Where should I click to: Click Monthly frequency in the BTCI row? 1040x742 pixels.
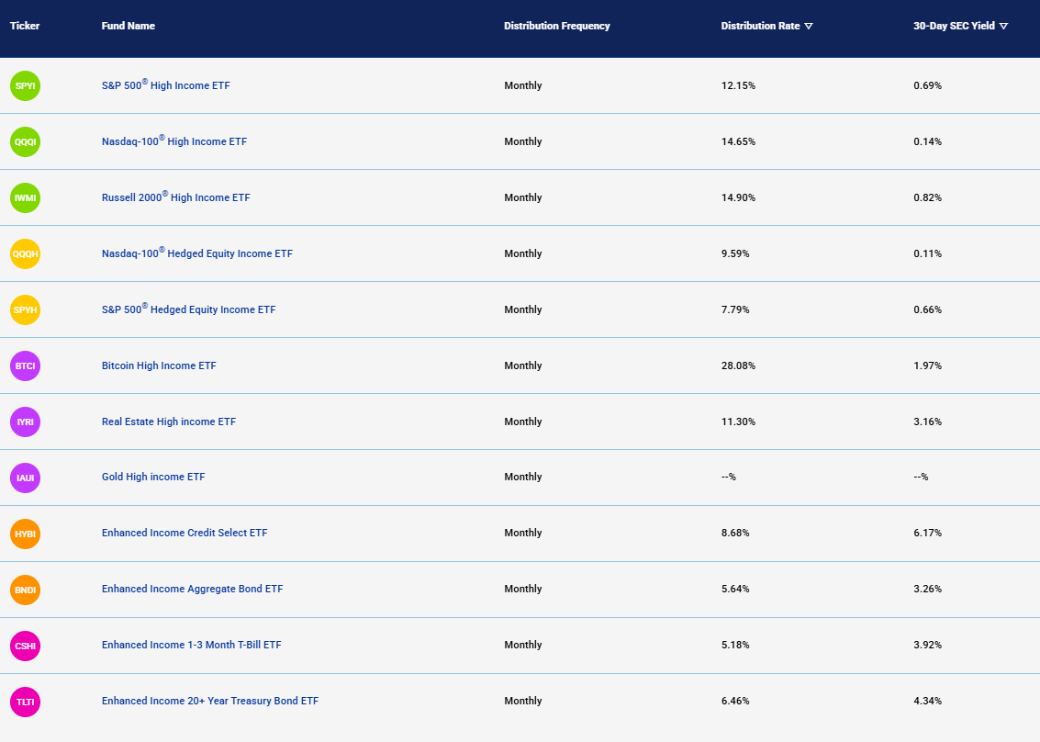pyautogui.click(x=522, y=365)
